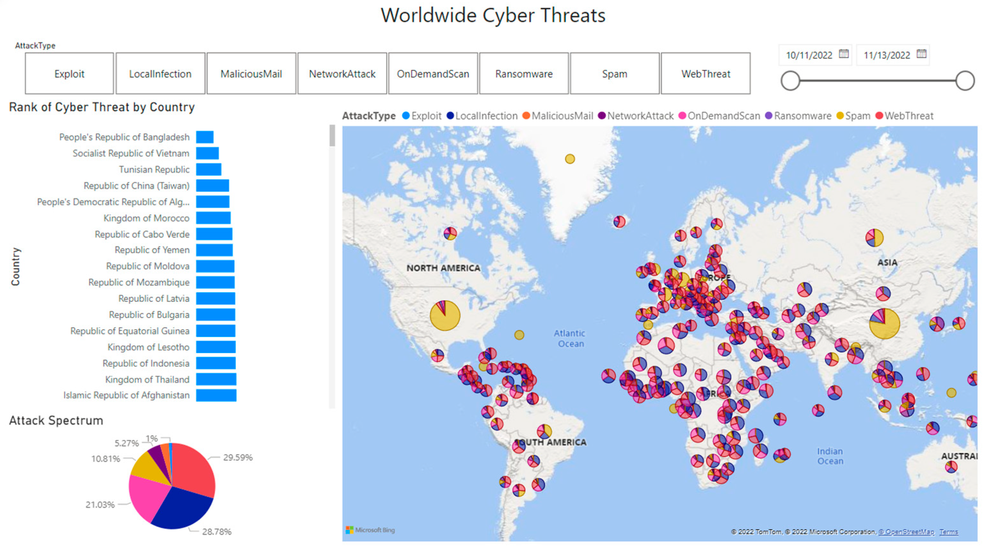The width and height of the screenshot is (985, 551).
Task: Open start date calendar picker icon
Action: point(844,54)
